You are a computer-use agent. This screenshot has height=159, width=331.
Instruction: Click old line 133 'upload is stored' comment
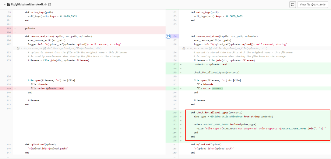(77, 52)
